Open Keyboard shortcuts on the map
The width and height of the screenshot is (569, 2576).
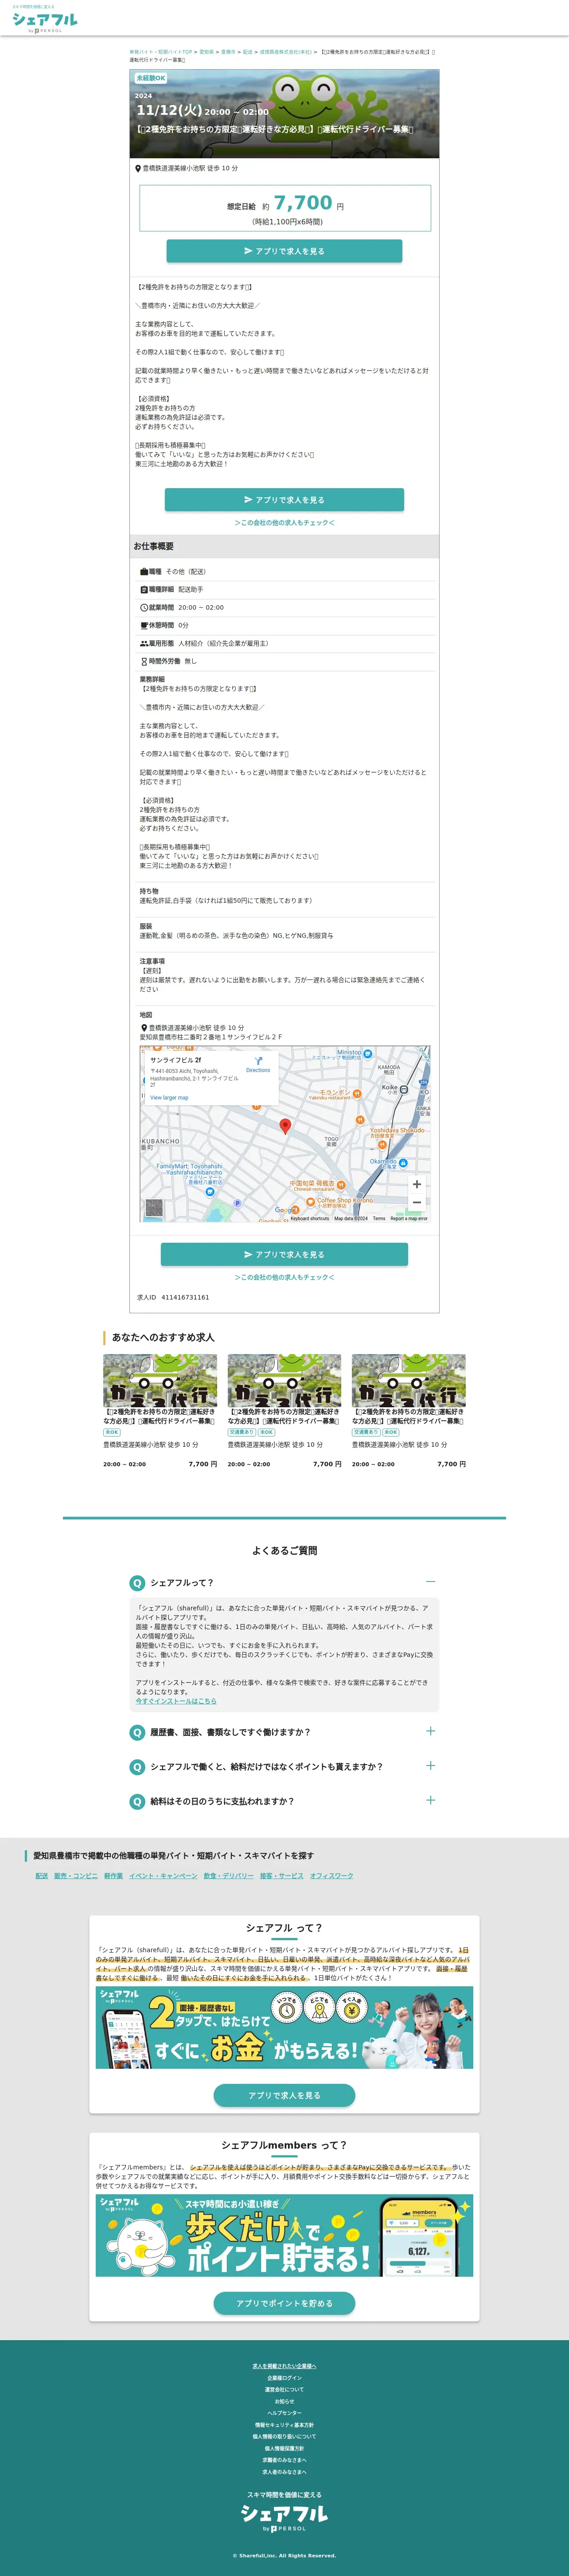click(310, 1218)
